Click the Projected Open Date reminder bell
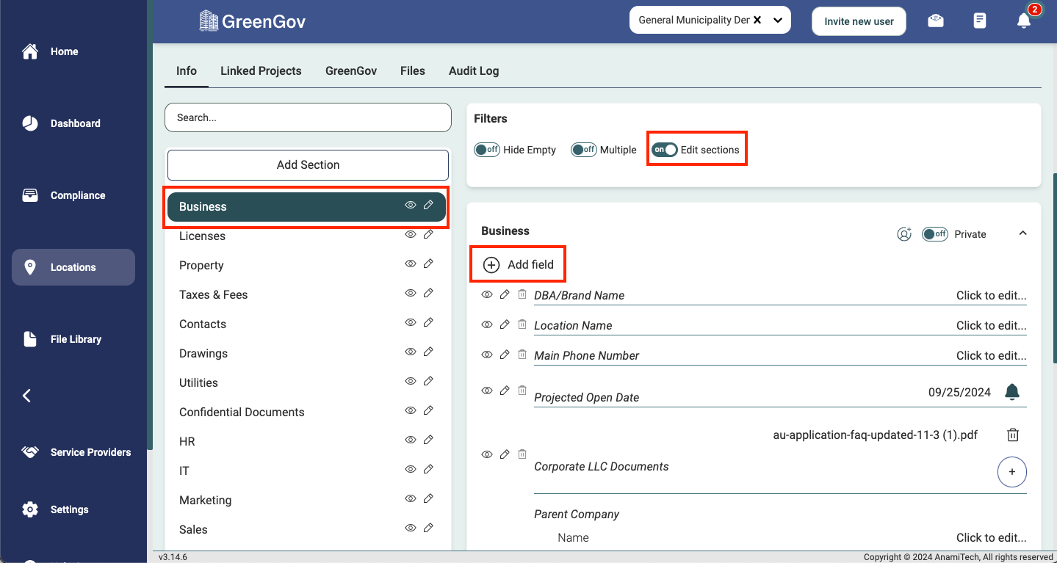This screenshot has width=1057, height=563. pyautogui.click(x=1012, y=392)
